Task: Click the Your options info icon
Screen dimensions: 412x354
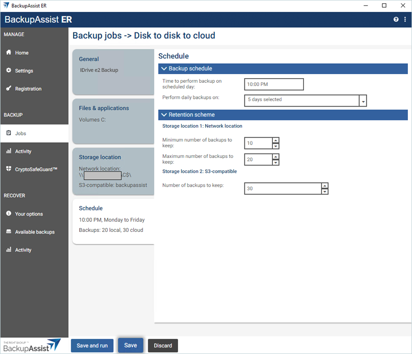Action: click(9, 214)
